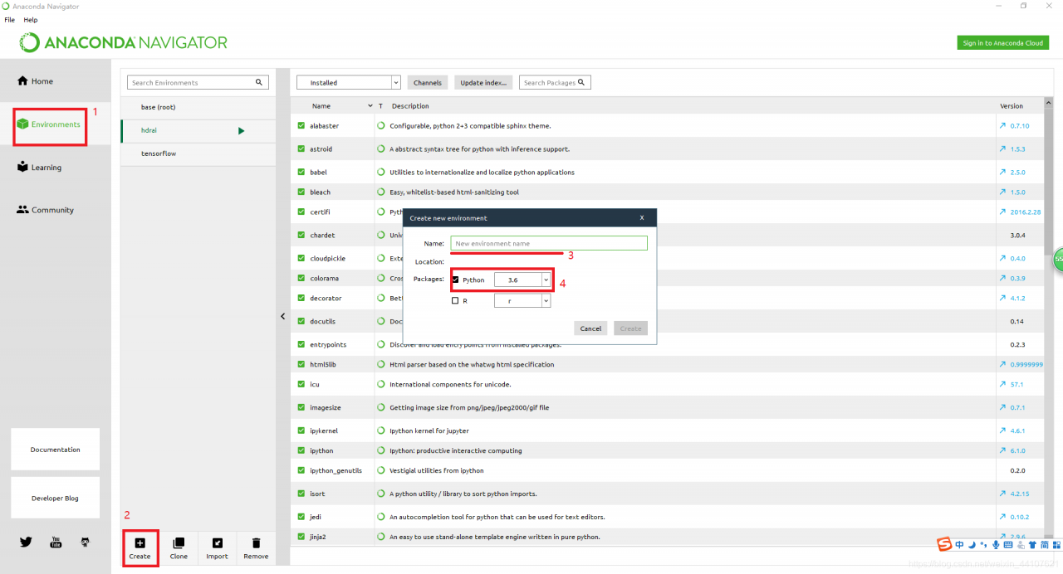
Task: Click the html5lib package description
Action: (x=472, y=364)
